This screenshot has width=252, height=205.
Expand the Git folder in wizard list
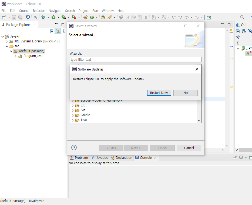point(73,110)
